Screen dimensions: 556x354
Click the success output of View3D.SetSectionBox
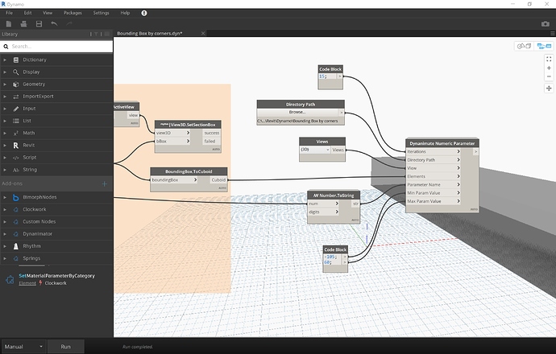coord(212,133)
